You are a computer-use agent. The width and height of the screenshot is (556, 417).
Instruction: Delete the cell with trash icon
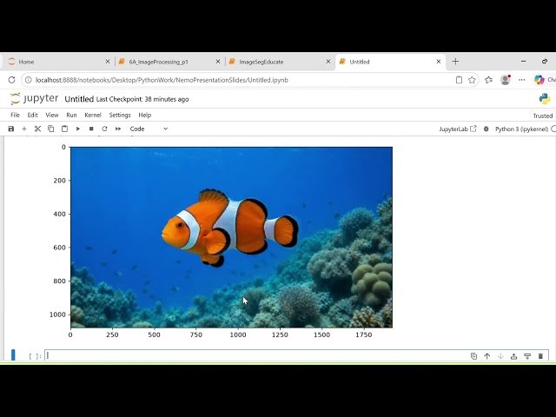tap(540, 356)
